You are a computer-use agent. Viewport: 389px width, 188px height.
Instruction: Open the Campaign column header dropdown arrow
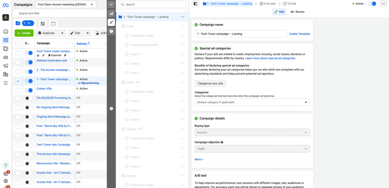pyautogui.click(x=72, y=44)
